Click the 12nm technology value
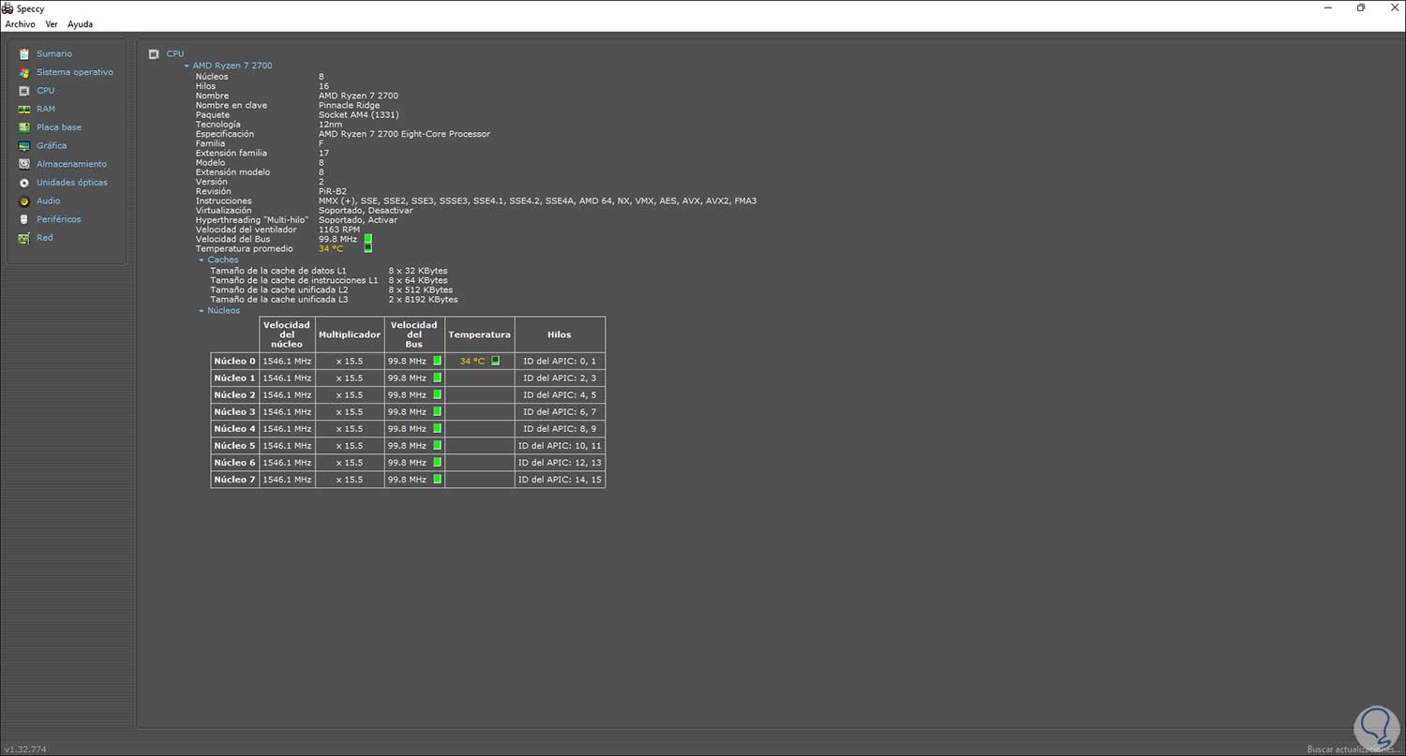This screenshot has height=756, width=1406. point(330,125)
